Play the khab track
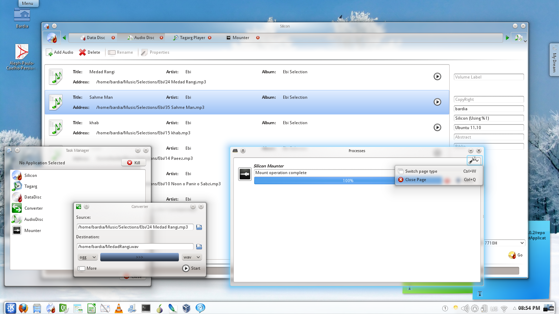 pyautogui.click(x=437, y=127)
